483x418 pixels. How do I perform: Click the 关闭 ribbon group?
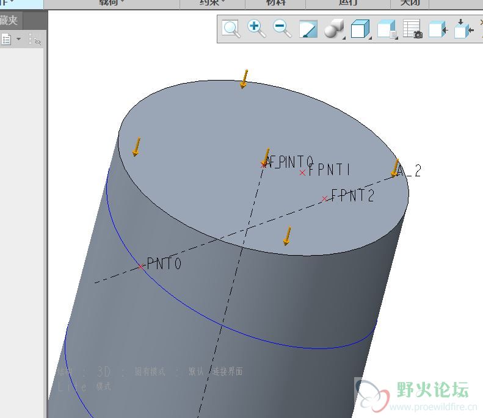[410, 3]
